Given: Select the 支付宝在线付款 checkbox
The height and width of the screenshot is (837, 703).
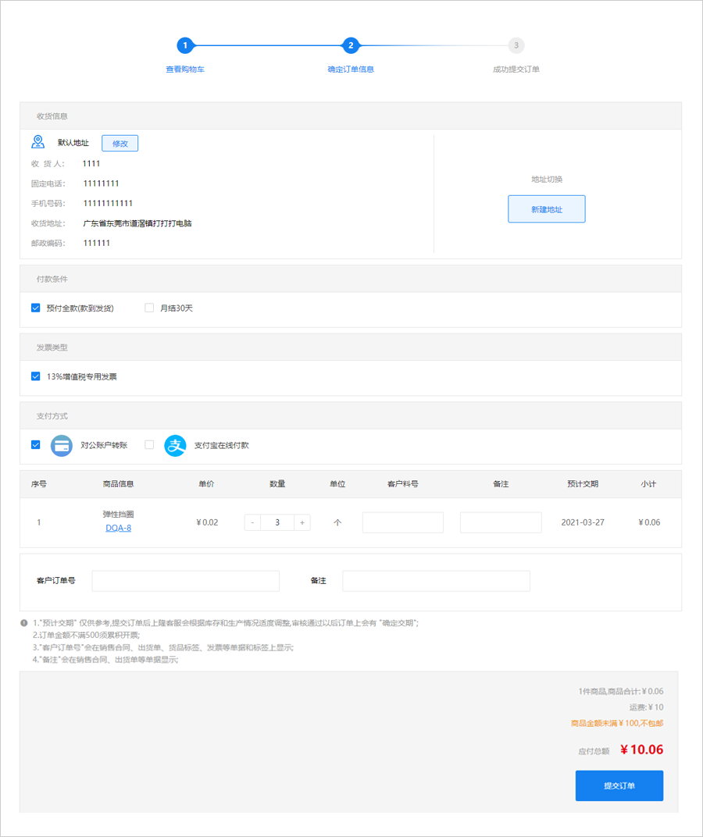Looking at the screenshot, I should pos(149,445).
